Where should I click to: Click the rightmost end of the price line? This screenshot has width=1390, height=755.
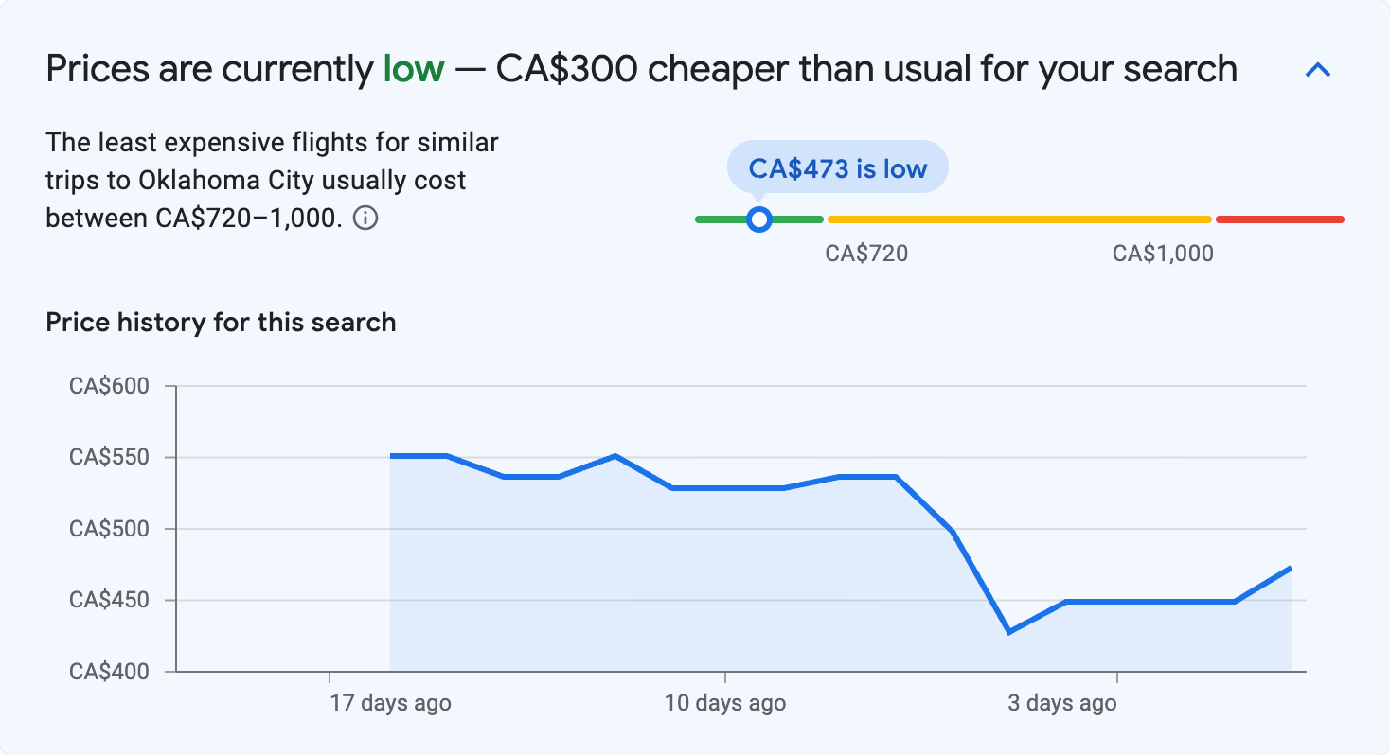pyautogui.click(x=1291, y=568)
